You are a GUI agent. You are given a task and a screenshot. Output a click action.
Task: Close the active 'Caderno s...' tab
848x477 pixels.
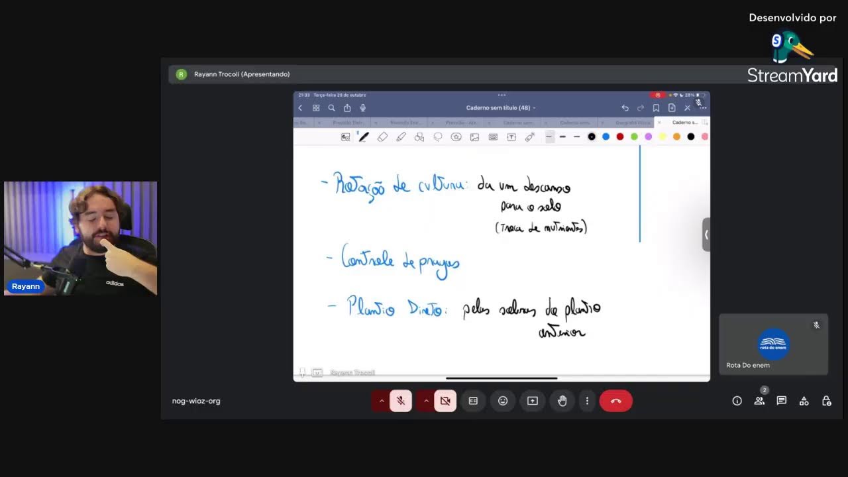click(x=659, y=123)
